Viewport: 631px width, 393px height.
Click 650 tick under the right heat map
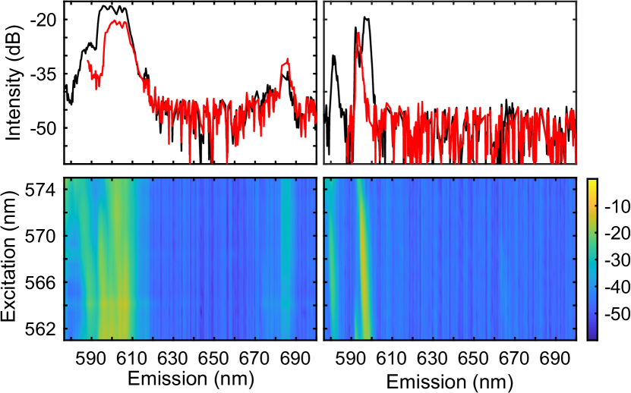coord(474,358)
